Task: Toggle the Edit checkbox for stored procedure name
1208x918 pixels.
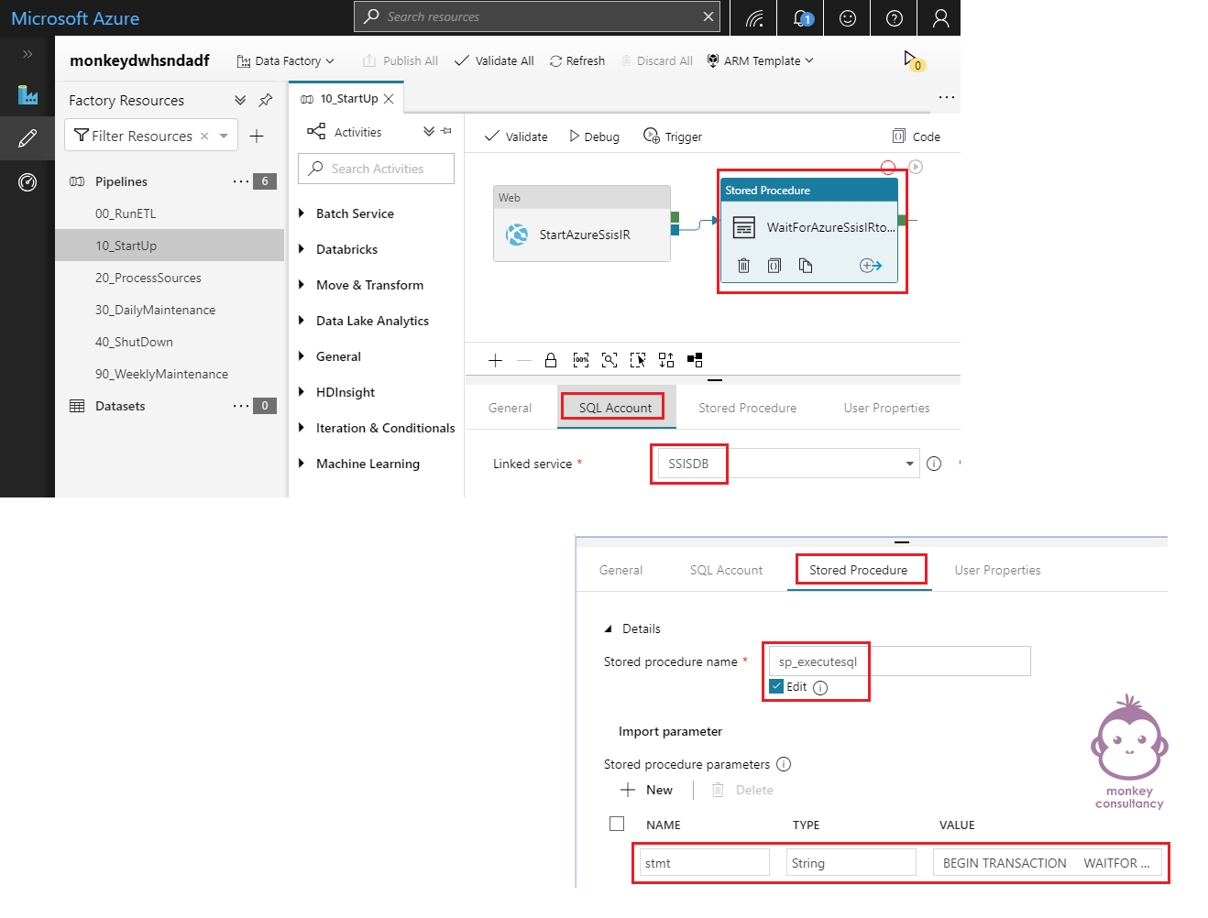Action: click(776, 686)
